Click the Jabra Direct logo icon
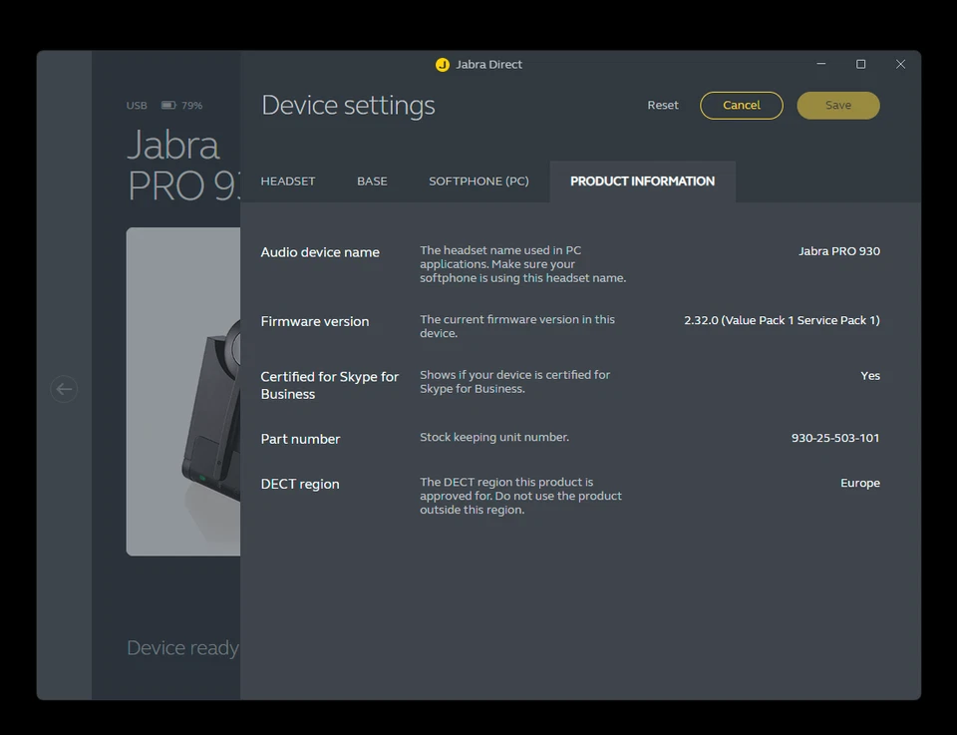 click(x=442, y=64)
